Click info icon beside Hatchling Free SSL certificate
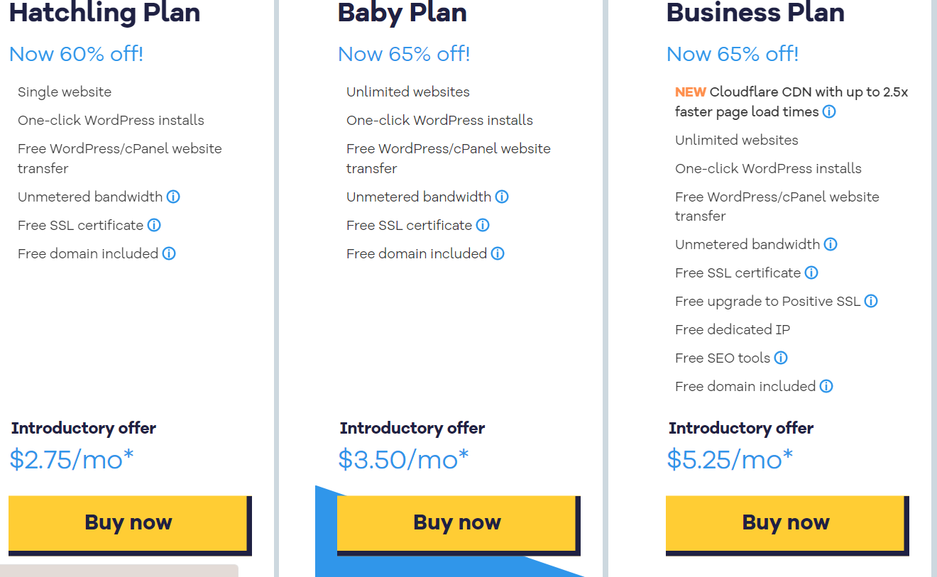This screenshot has height=577, width=937. click(154, 225)
